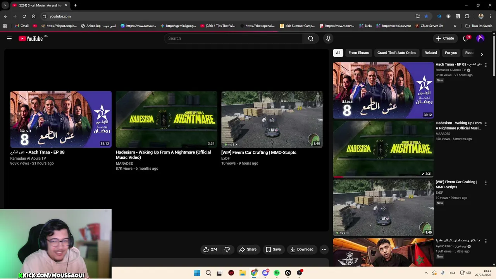Click the Share button
The height and width of the screenshot is (279, 496).
point(248,249)
